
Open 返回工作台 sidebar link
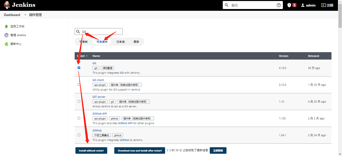click(17, 26)
